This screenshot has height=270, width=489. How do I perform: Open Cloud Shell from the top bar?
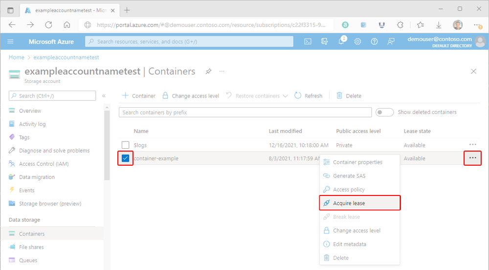[x=308, y=41]
